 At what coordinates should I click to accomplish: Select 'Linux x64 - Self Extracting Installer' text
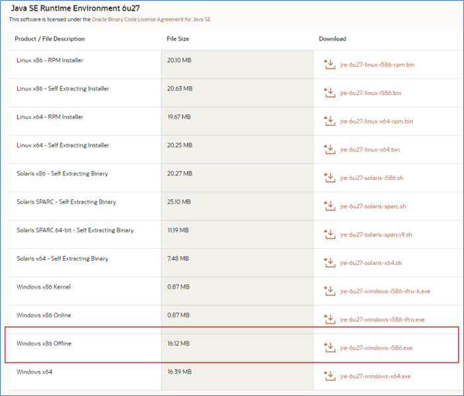click(x=63, y=146)
